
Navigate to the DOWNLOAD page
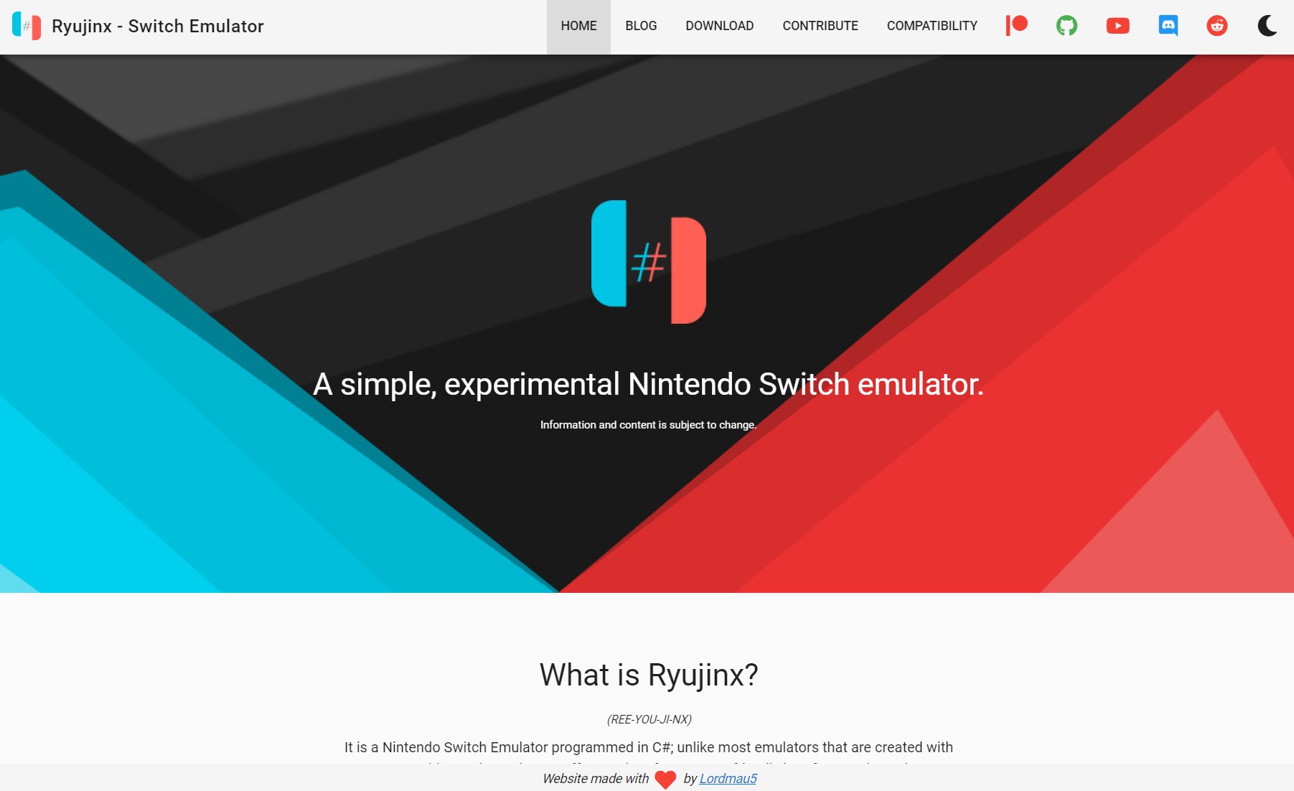(719, 26)
